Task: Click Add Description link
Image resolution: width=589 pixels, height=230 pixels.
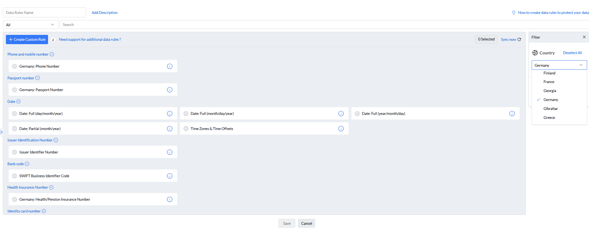Action: pyautogui.click(x=104, y=13)
